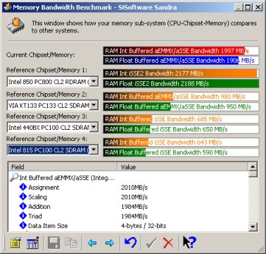The height and width of the screenshot is (254, 266).
Task: Open Reference Chipset/Memory 2 dropdown arrow
Action: click(x=94, y=105)
